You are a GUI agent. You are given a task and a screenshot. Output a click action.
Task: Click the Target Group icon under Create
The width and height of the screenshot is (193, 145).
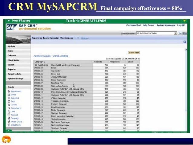click(9, 122)
